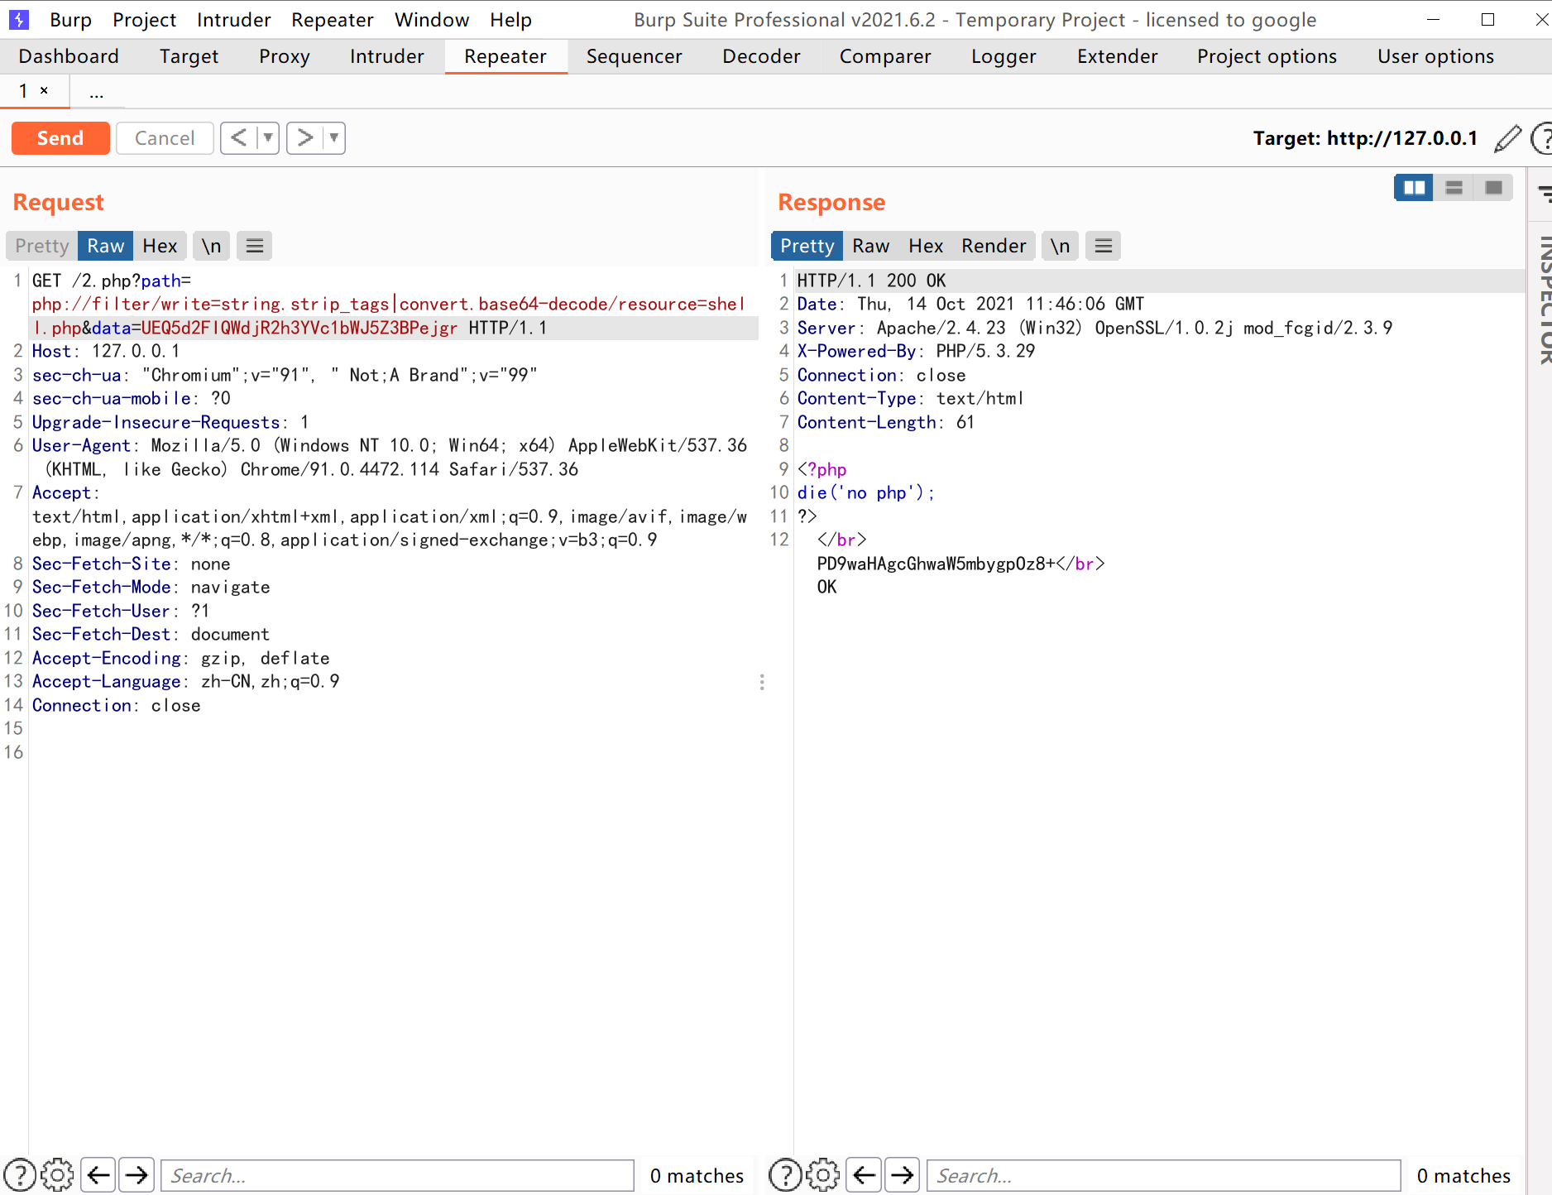Screen dimensions: 1552x1195
Task: Open the Help menu
Action: 510,20
